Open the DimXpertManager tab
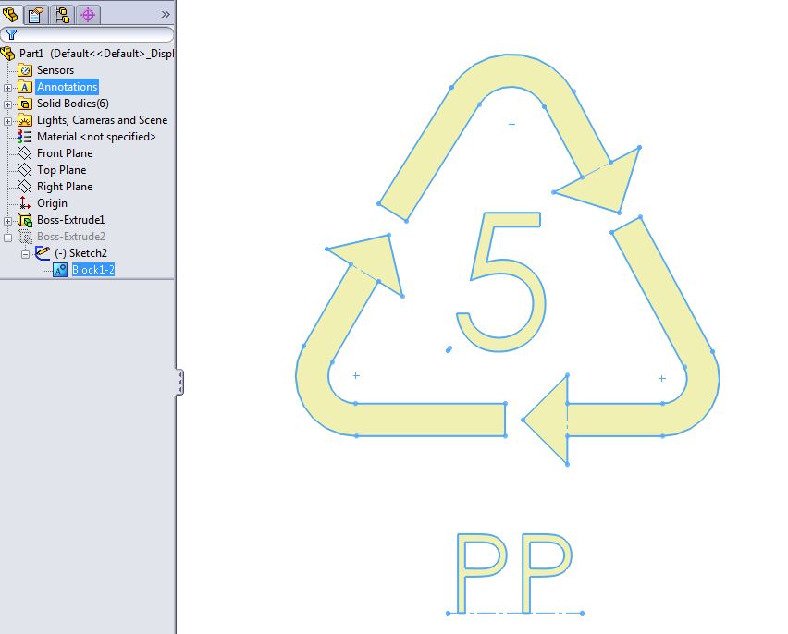The height and width of the screenshot is (634, 788). tap(88, 14)
